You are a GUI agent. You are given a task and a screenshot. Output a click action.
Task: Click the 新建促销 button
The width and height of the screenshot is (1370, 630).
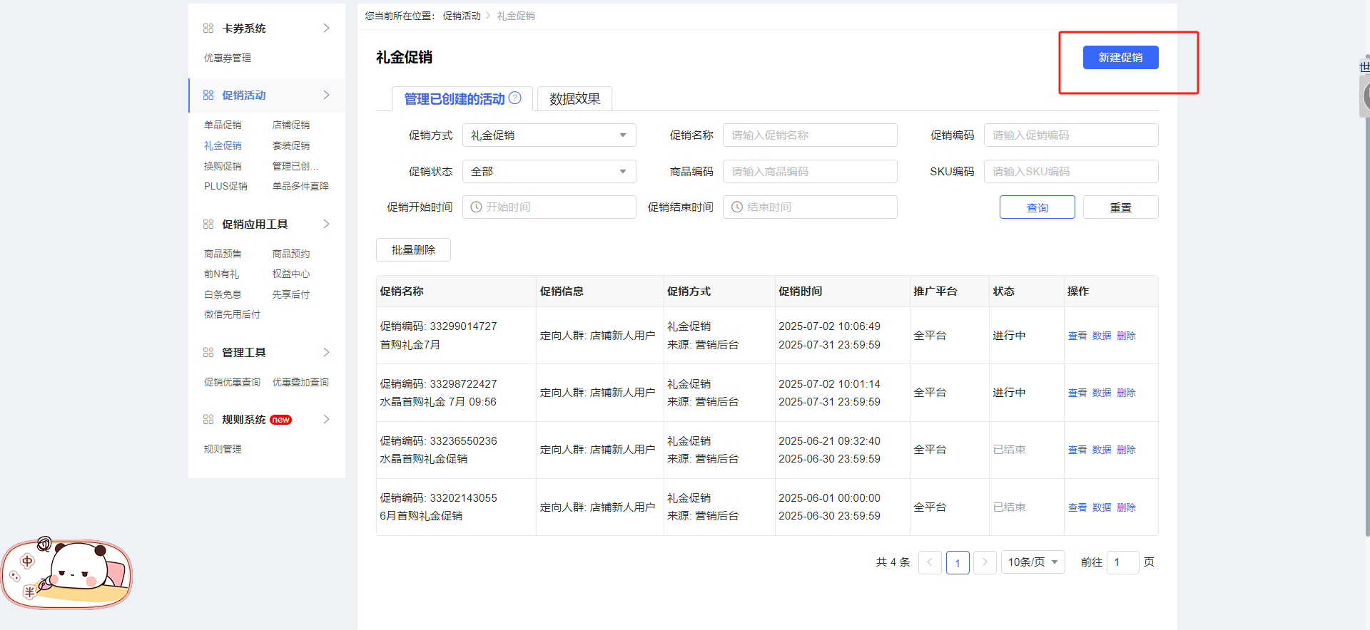tap(1120, 58)
